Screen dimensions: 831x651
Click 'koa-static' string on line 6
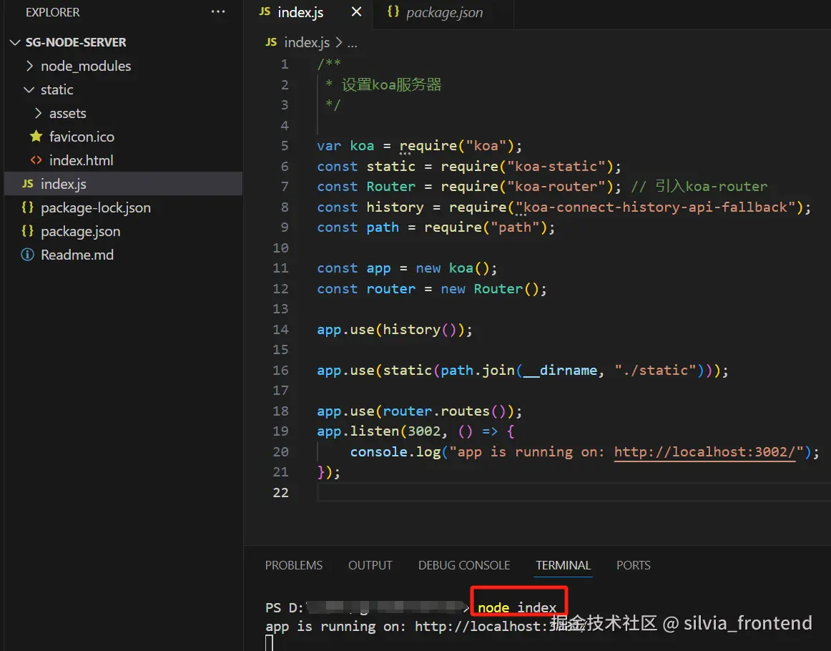556,166
